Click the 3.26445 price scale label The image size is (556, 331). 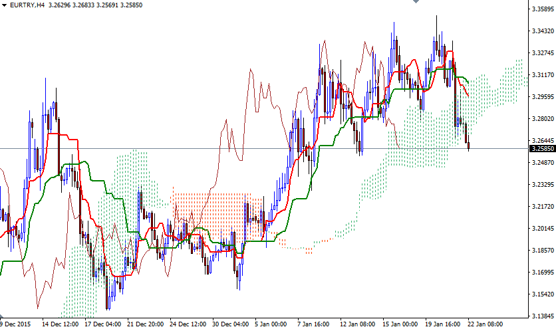[543, 141]
